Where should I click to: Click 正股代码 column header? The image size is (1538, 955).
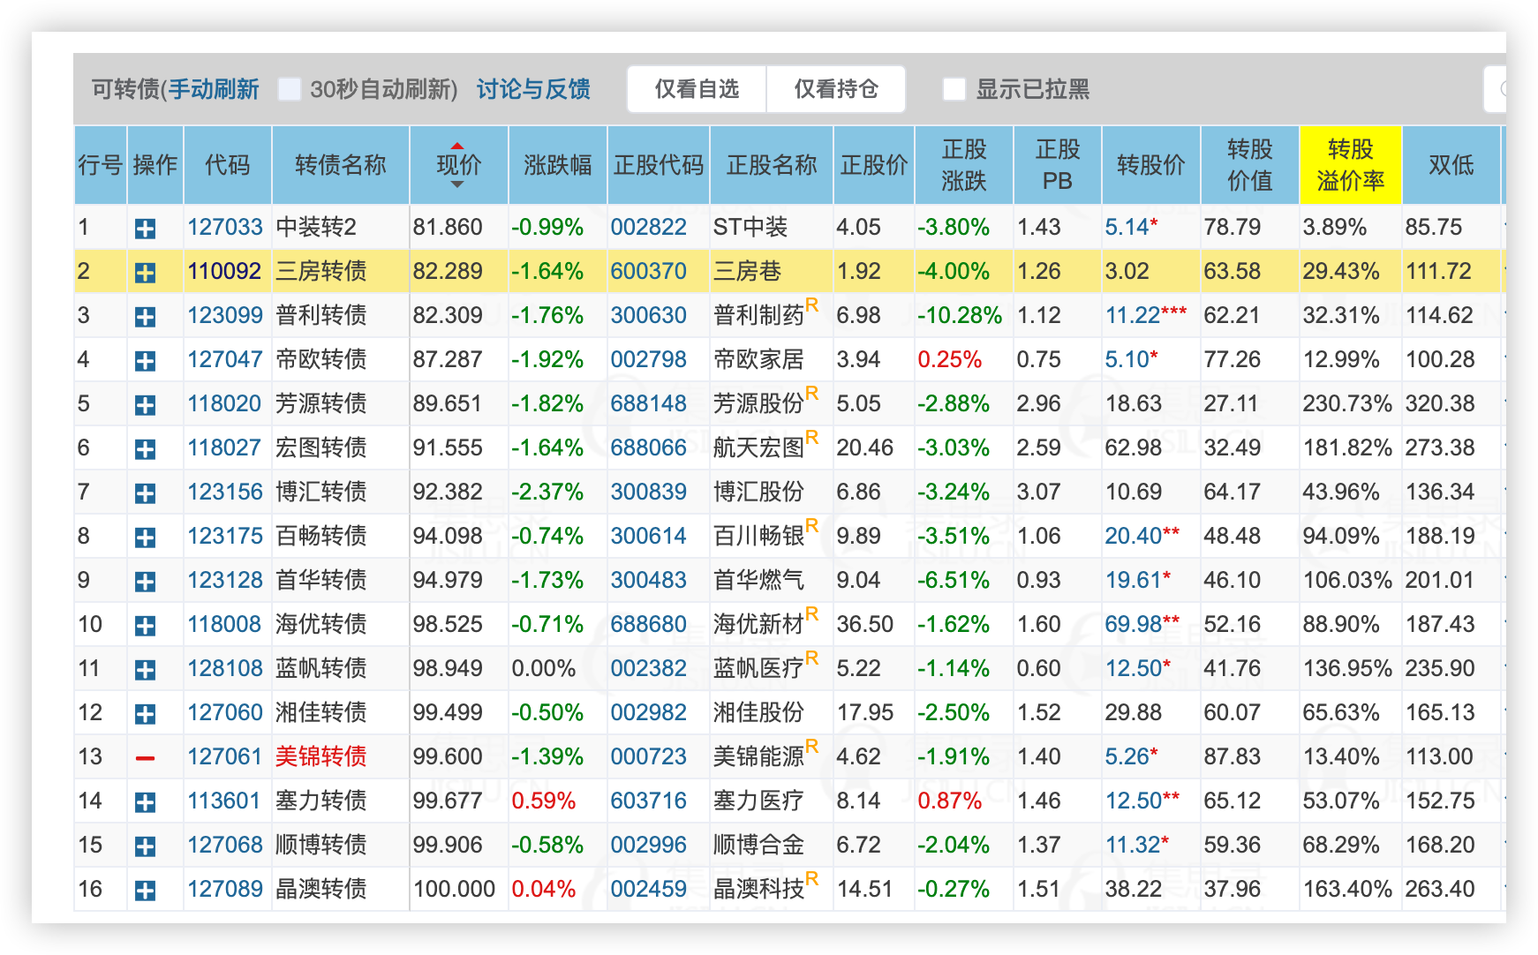click(659, 165)
